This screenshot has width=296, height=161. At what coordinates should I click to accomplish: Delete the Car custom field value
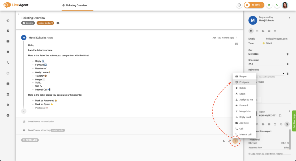(287, 54)
